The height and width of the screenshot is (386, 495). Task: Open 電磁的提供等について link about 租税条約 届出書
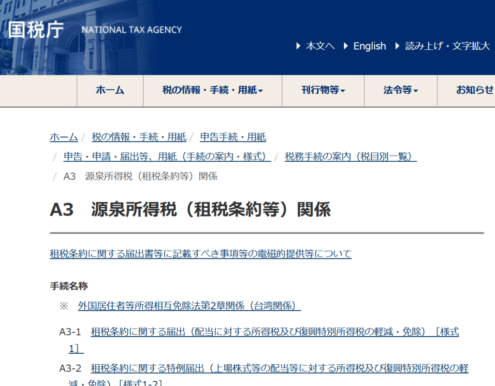tap(200, 254)
